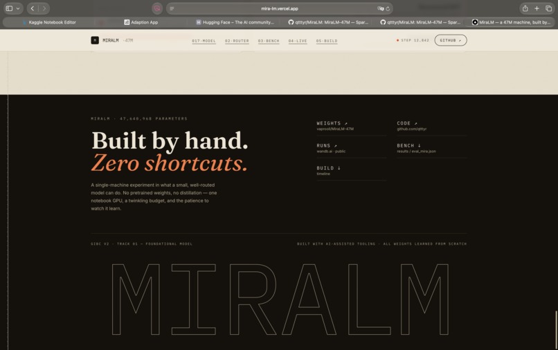Click 'ALL WEIGHTS LEARNED FROM SCRATCH' footer text

tap(425, 244)
